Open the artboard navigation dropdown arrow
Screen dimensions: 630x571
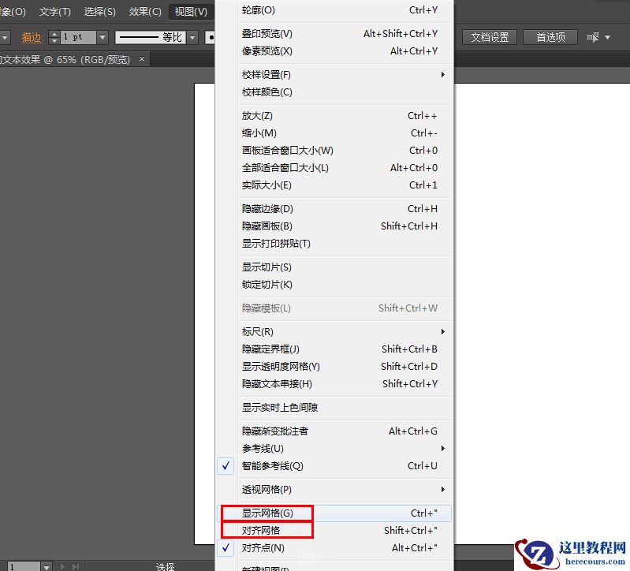point(47,566)
